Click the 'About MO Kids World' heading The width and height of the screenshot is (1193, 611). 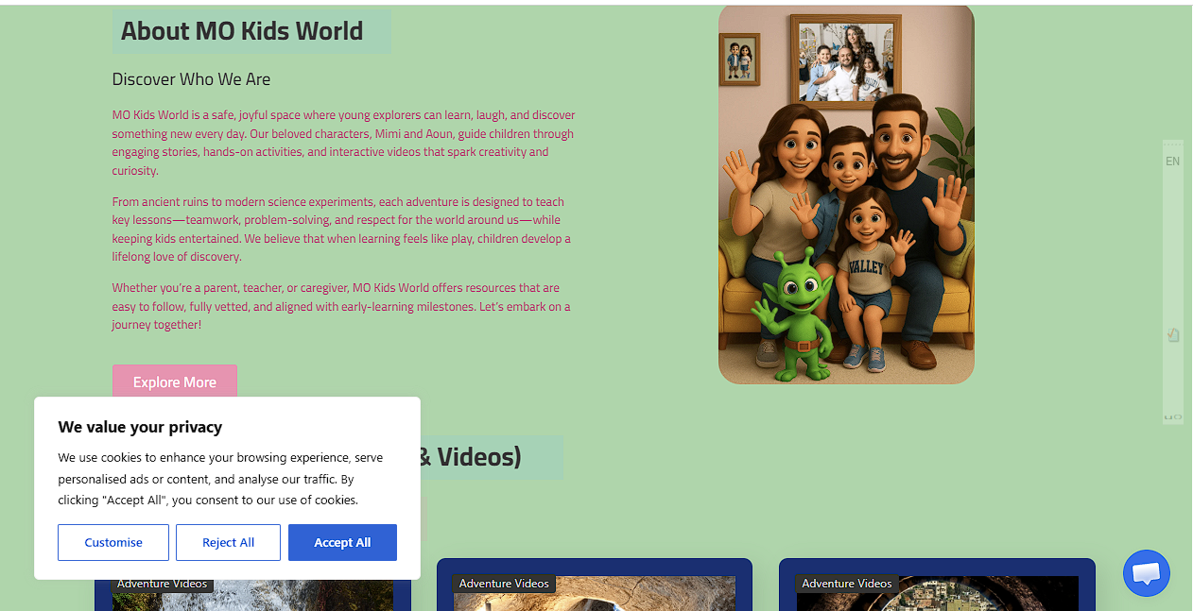coord(242,31)
